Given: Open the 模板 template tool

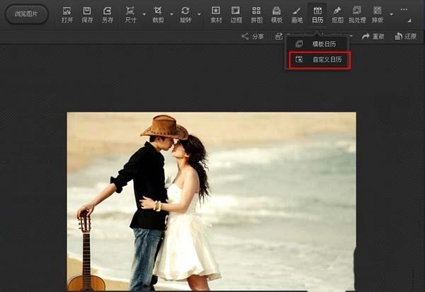Looking at the screenshot, I should (276, 15).
